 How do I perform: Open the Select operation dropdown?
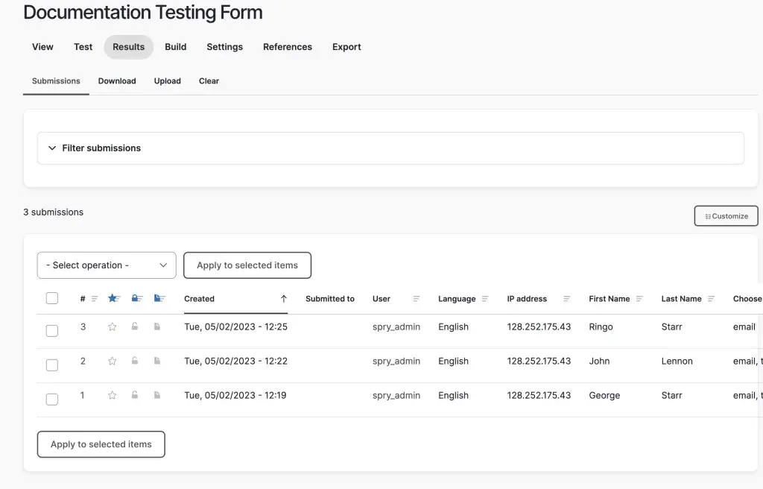click(x=107, y=265)
